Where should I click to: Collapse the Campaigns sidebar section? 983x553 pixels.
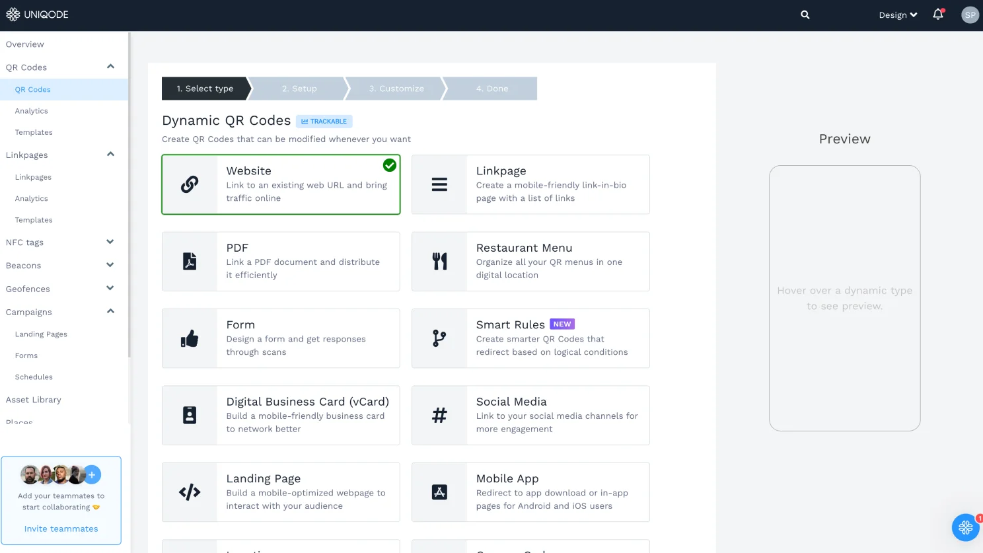[x=110, y=311]
